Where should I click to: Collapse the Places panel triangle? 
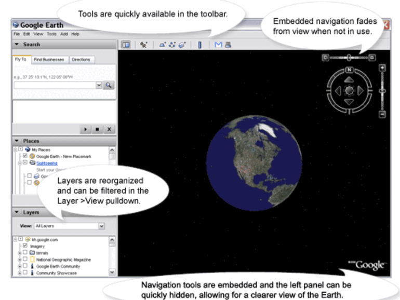(17, 141)
